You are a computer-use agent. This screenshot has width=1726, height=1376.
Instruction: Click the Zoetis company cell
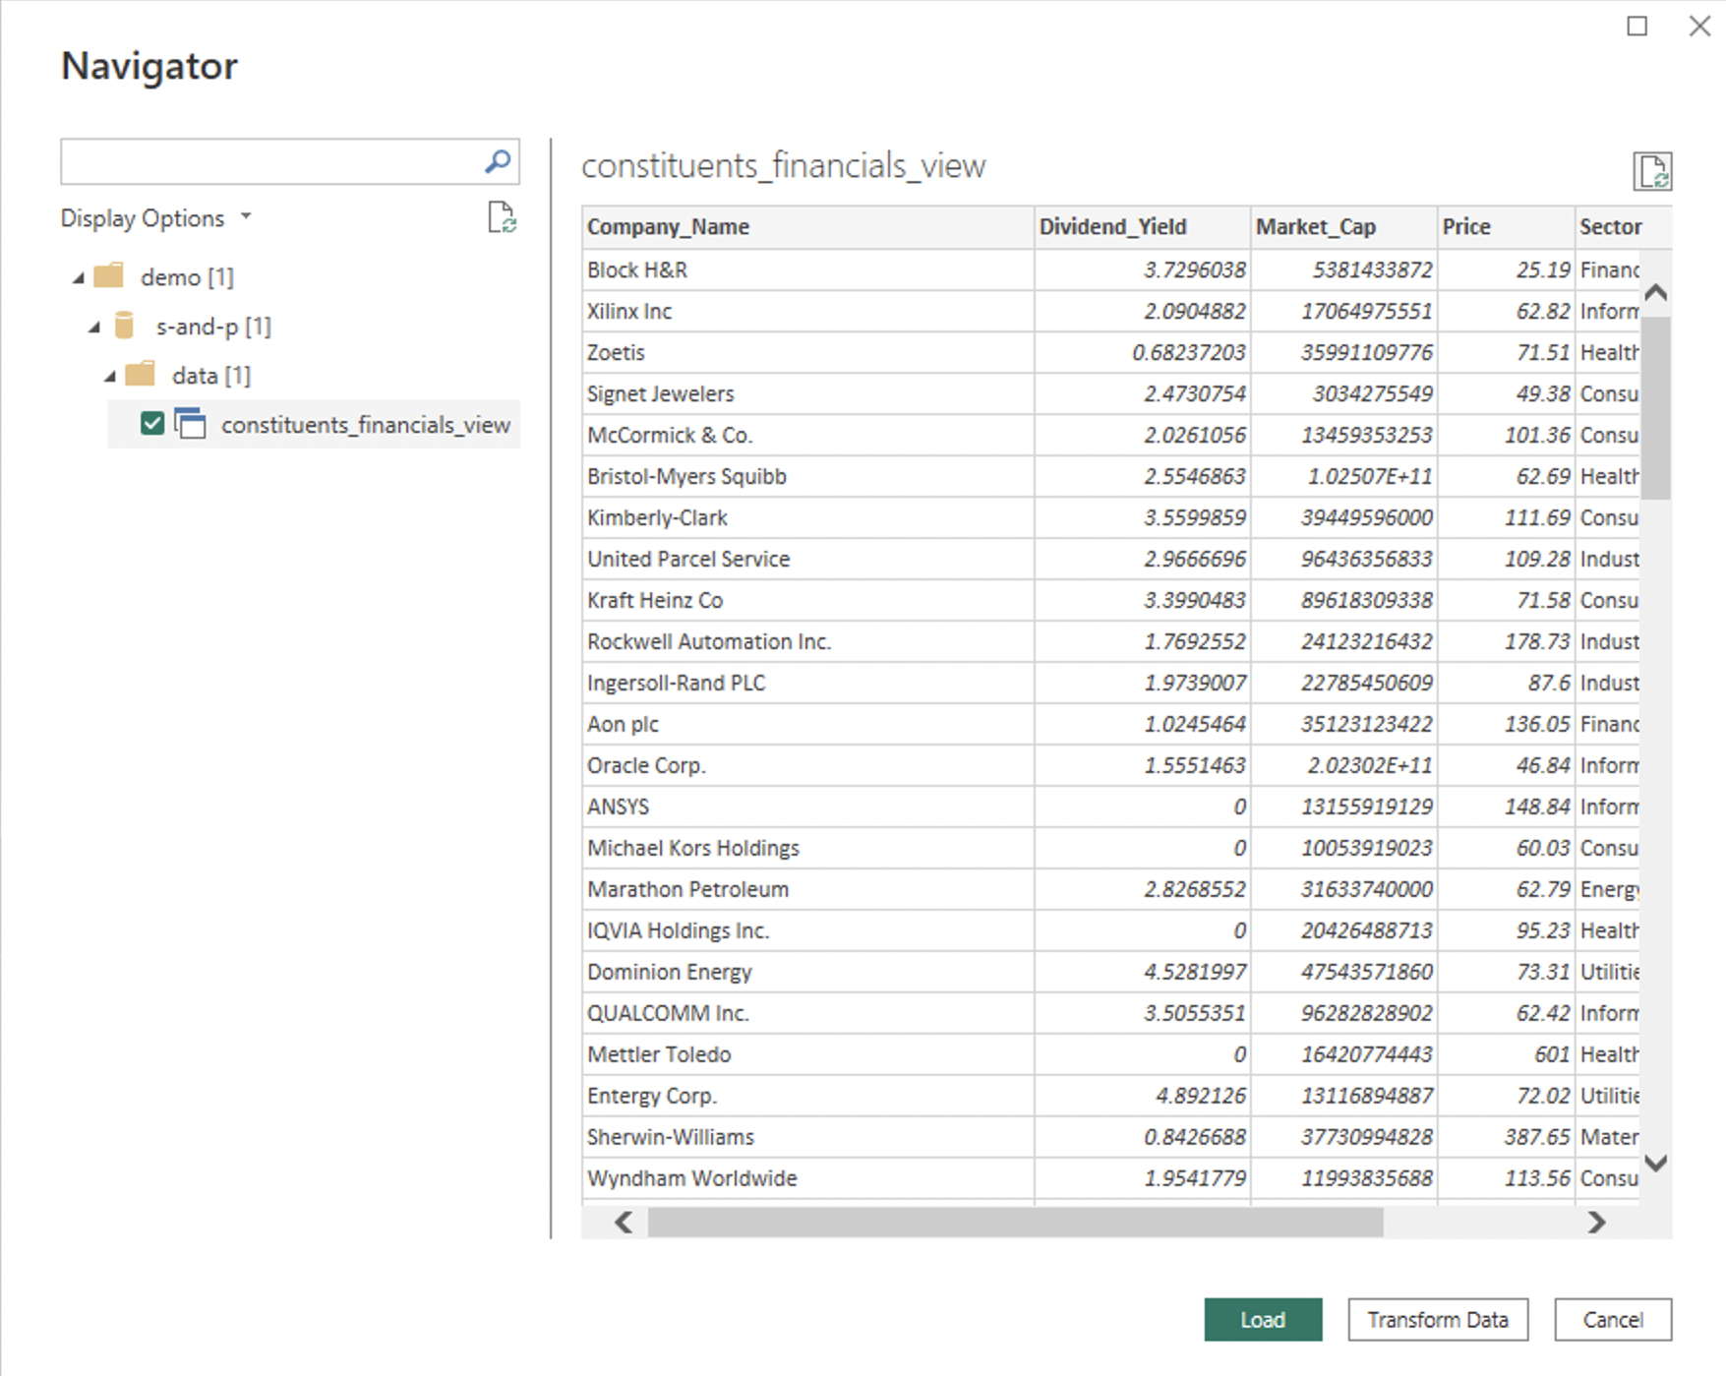pos(807,352)
